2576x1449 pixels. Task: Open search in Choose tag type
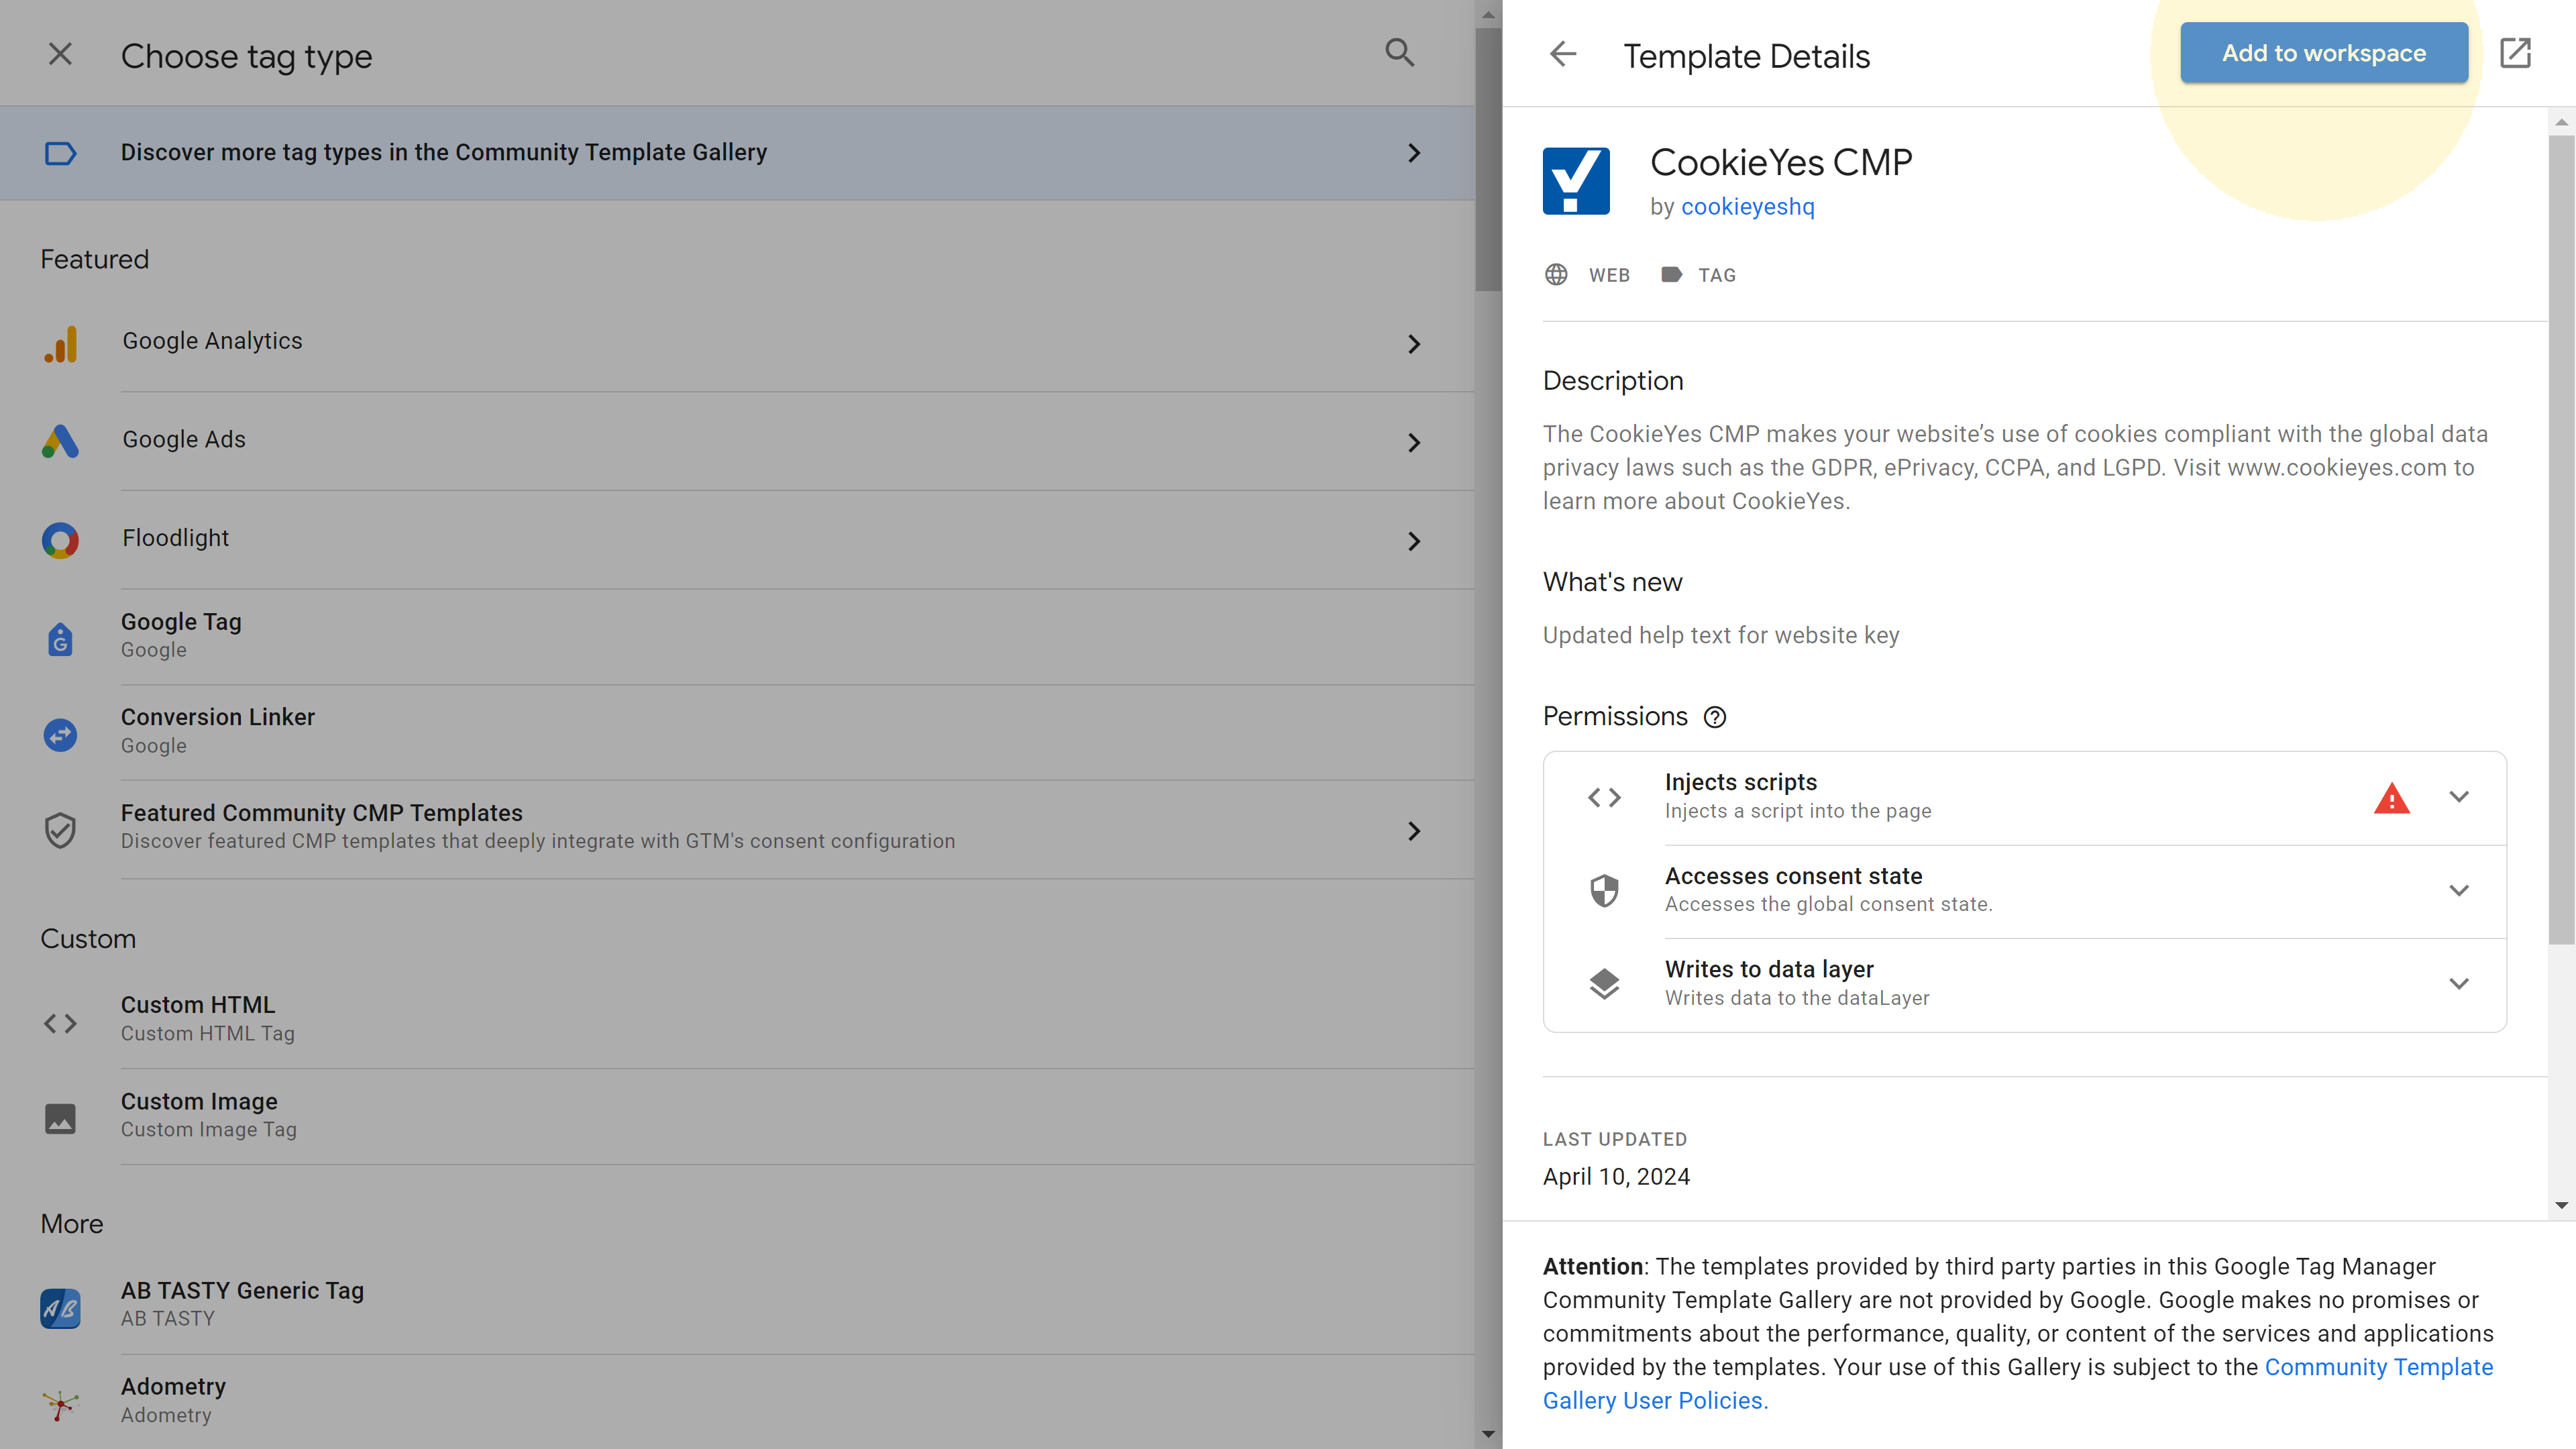pyautogui.click(x=1399, y=53)
